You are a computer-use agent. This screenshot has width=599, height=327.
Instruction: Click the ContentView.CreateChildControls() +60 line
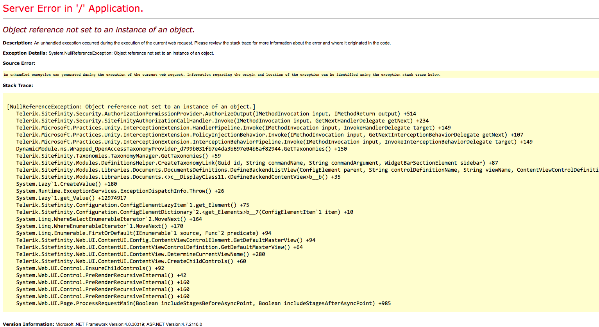point(131,261)
